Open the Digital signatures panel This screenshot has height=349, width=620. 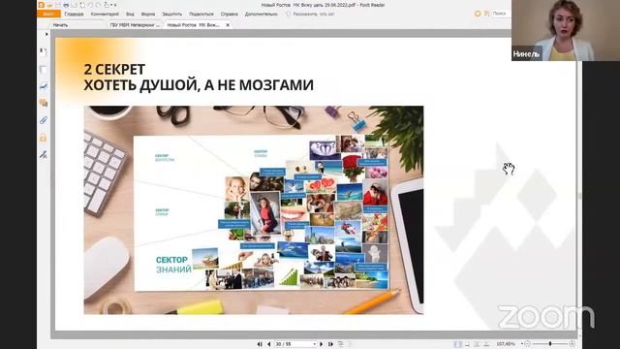[x=43, y=154]
